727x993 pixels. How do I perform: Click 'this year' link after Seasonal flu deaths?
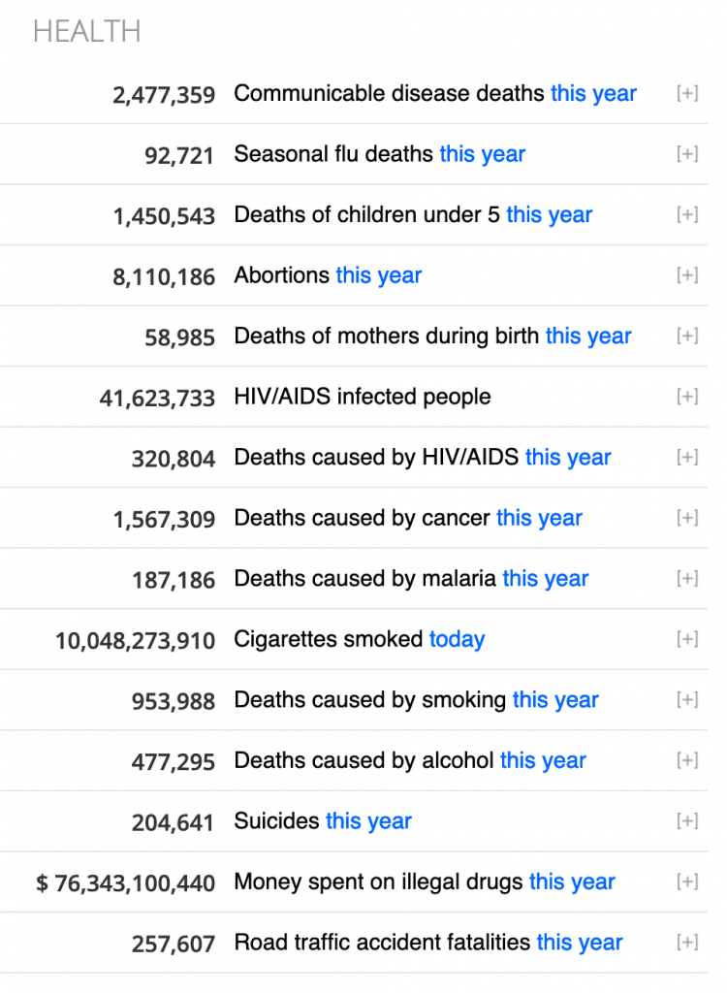[482, 153]
